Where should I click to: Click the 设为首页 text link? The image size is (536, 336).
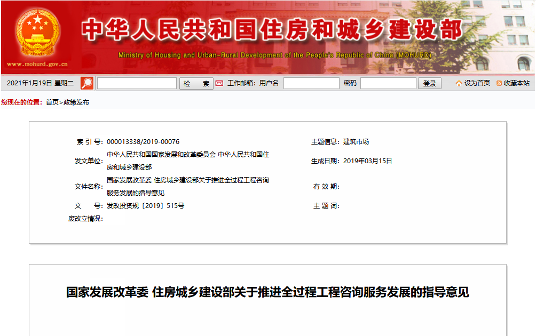(x=477, y=83)
